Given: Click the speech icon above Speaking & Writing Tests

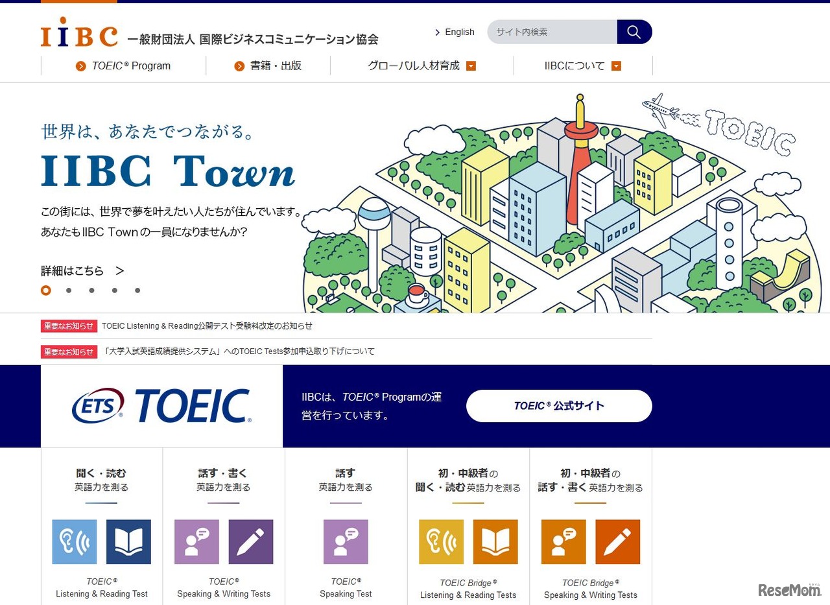Looking at the screenshot, I should point(196,542).
